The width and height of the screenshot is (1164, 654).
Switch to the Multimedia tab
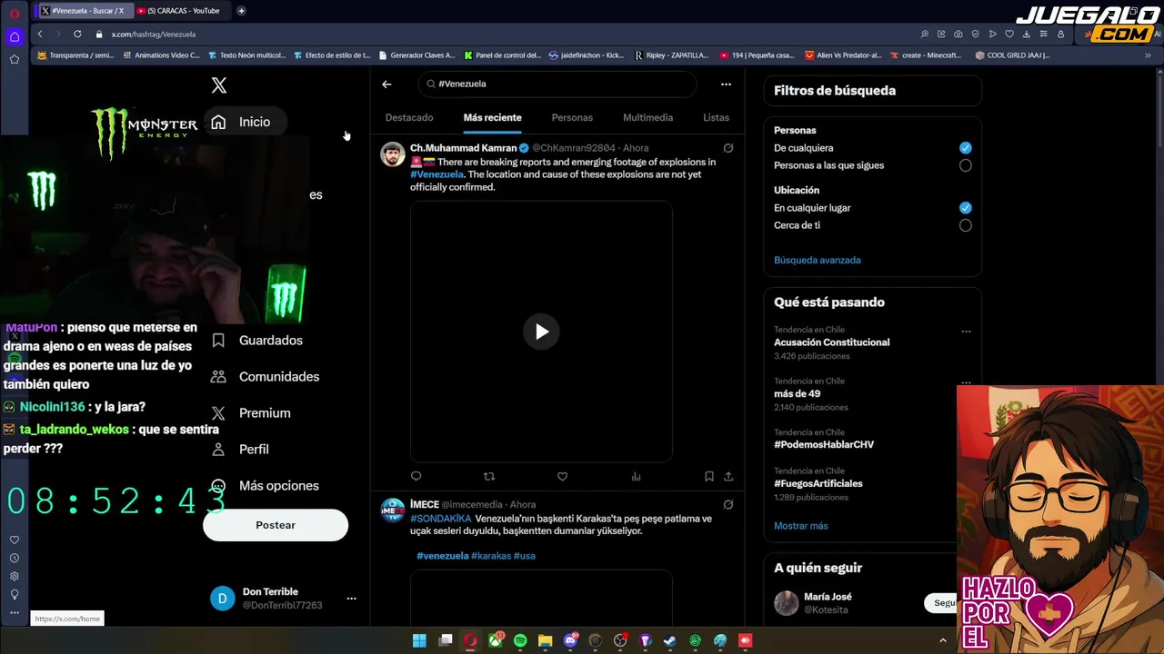pyautogui.click(x=647, y=117)
